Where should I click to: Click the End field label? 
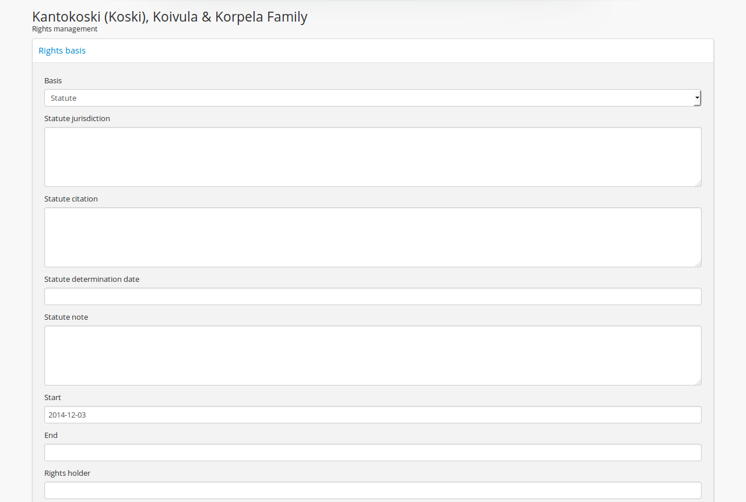click(51, 435)
